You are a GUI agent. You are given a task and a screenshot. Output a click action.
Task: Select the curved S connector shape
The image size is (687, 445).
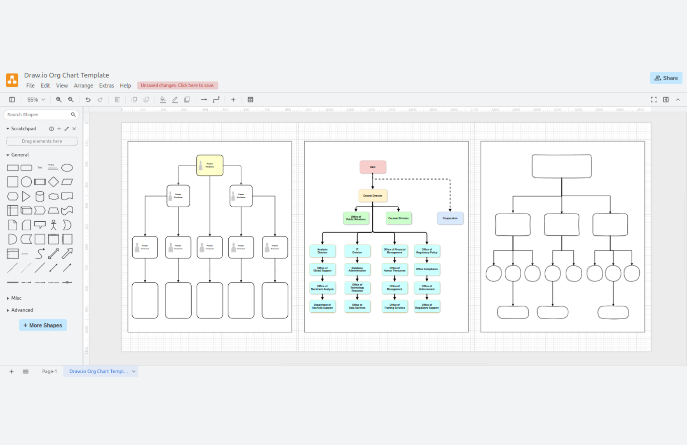40,254
